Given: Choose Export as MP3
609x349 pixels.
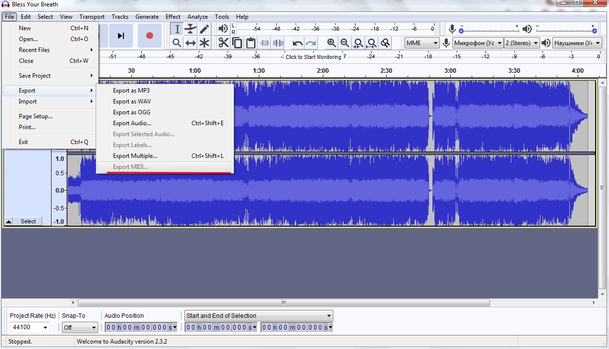Looking at the screenshot, I should pyautogui.click(x=165, y=91).
